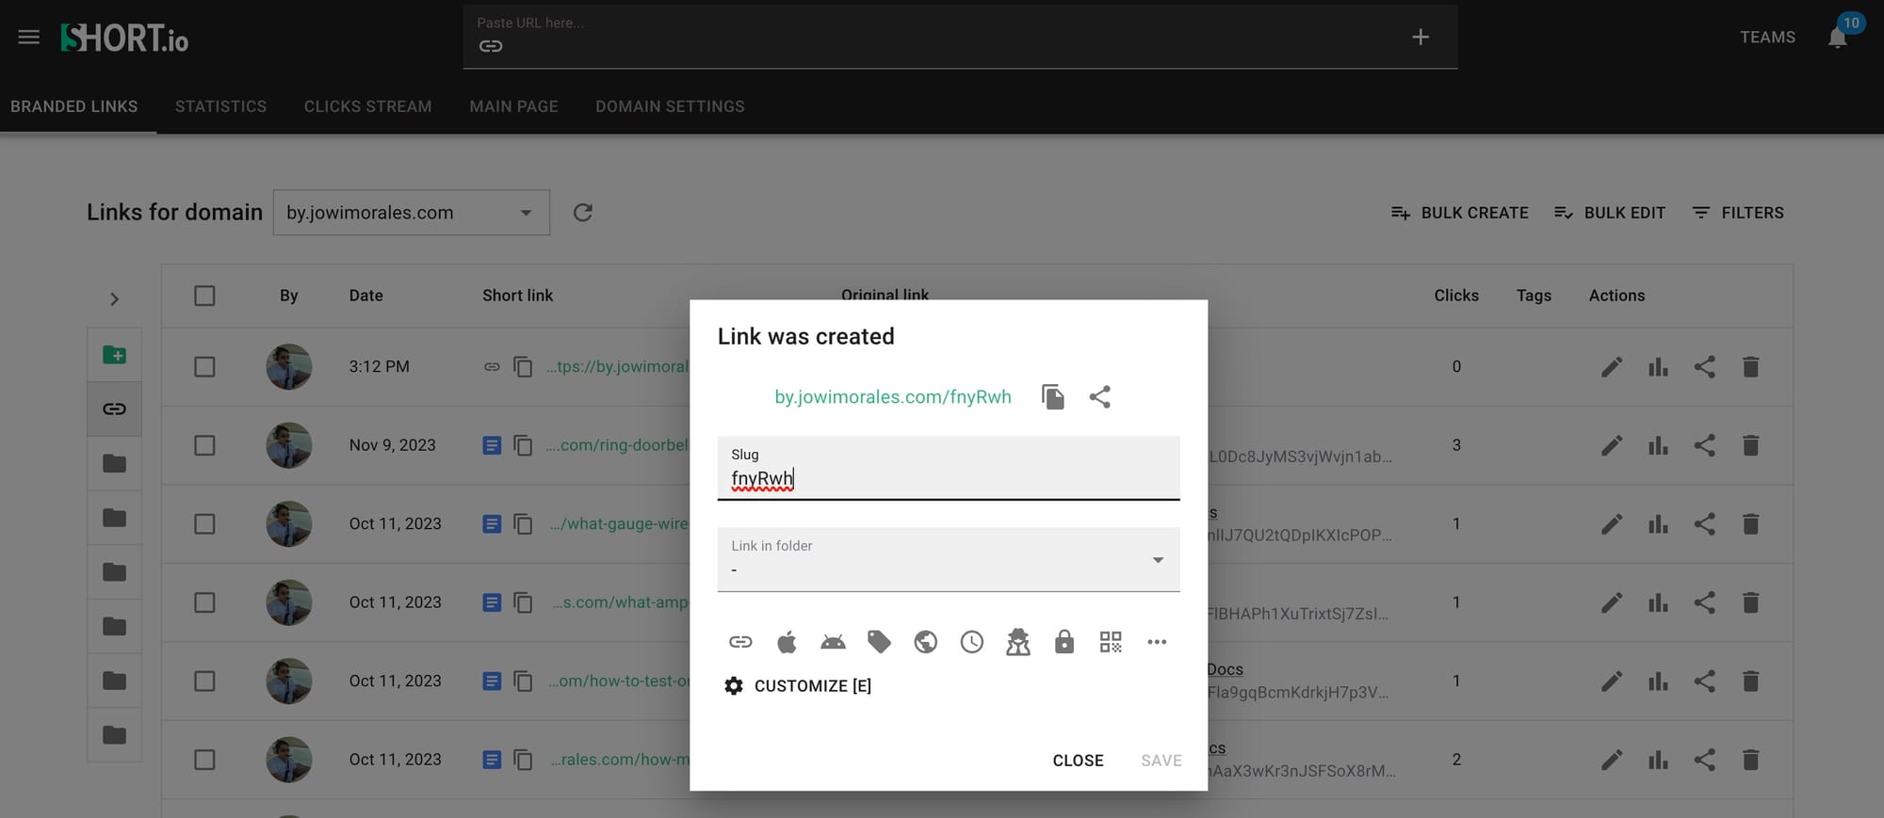
Task: Open the QR code option
Action: [x=1111, y=642]
